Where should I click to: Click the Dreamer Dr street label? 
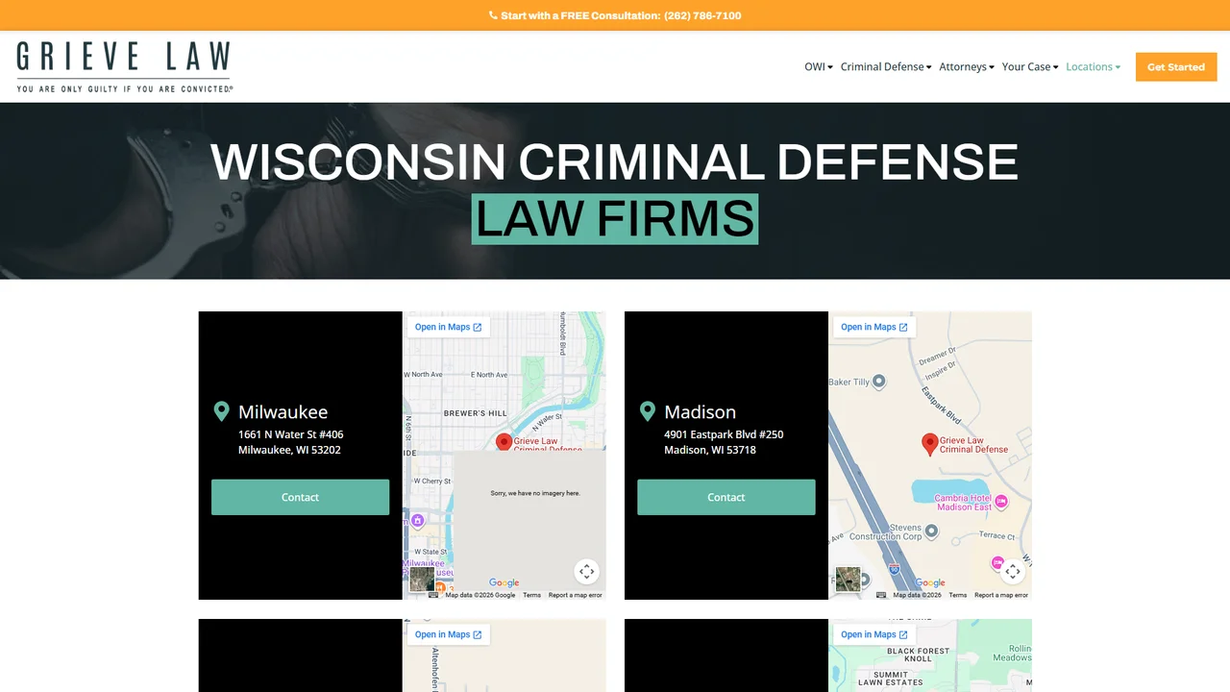(x=938, y=356)
